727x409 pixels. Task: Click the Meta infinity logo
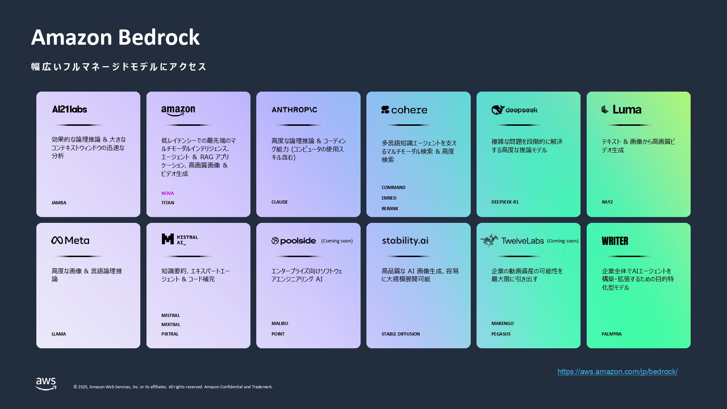pyautogui.click(x=57, y=240)
